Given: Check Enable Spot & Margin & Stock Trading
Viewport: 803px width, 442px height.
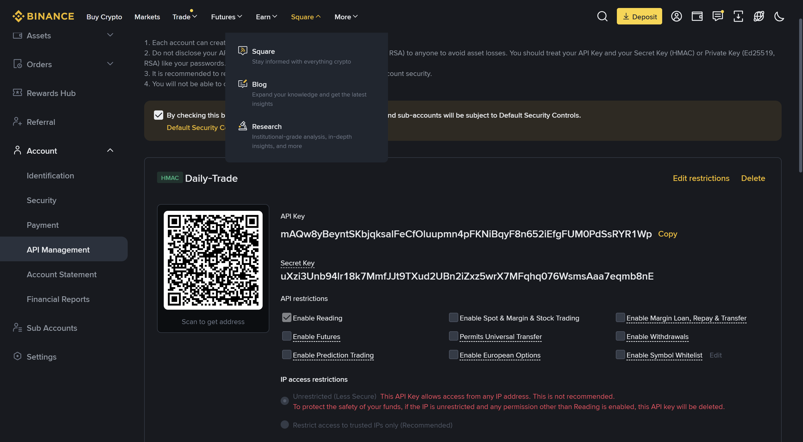Looking at the screenshot, I should coord(453,318).
